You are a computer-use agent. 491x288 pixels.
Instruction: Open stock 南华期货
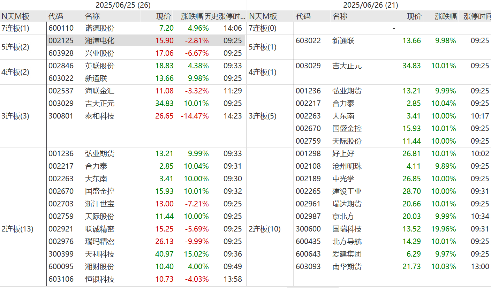(347, 267)
